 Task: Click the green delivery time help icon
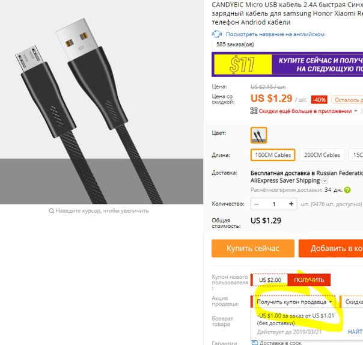click(x=347, y=190)
